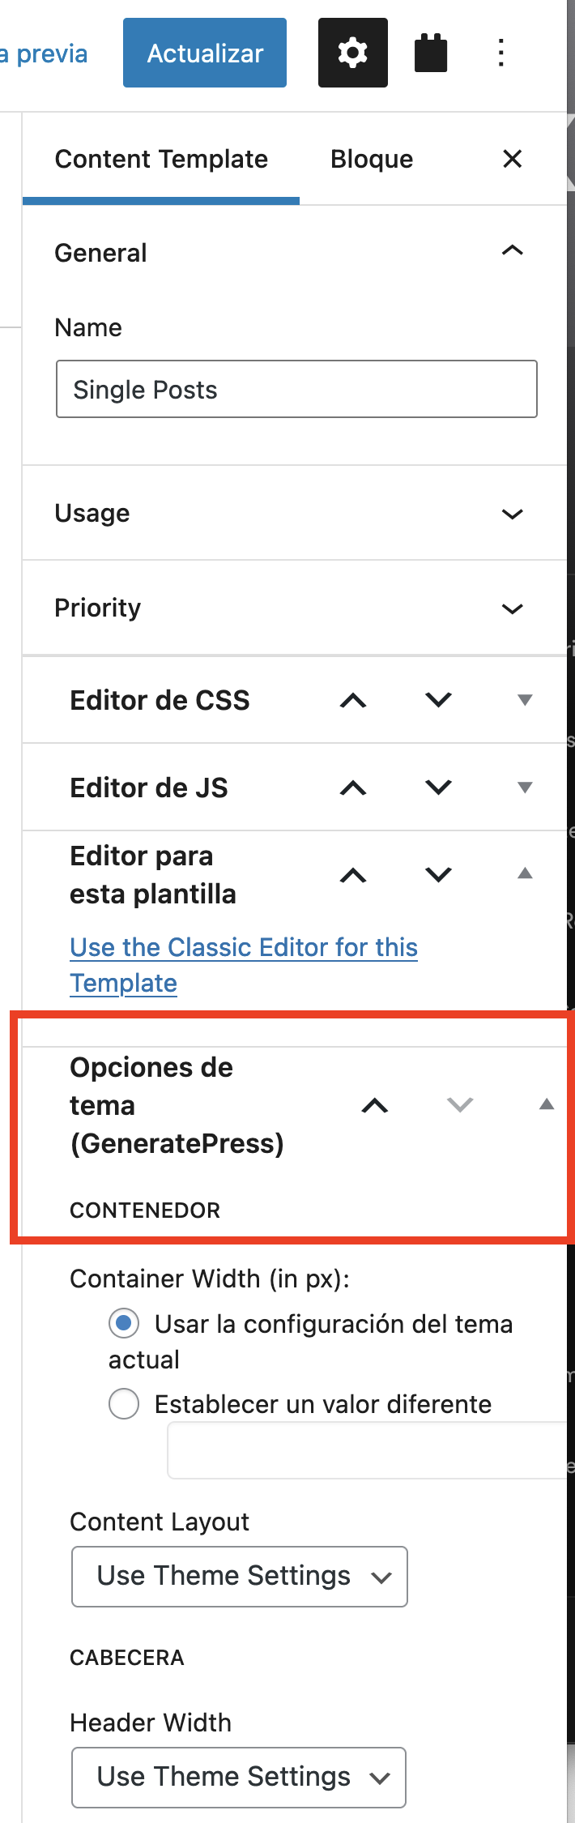Click Use the Classic Editor link
575x1823 pixels.
click(244, 965)
